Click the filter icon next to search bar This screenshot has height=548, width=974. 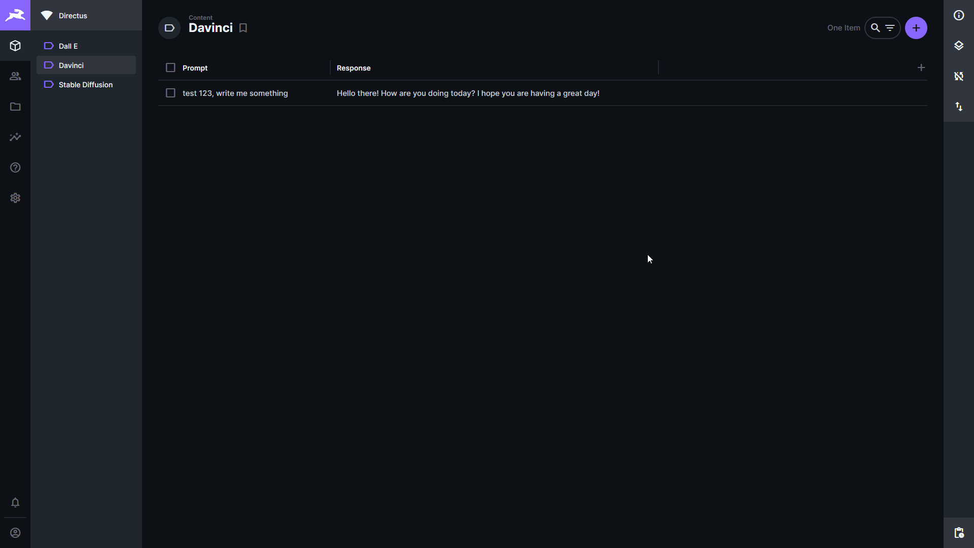click(x=890, y=27)
